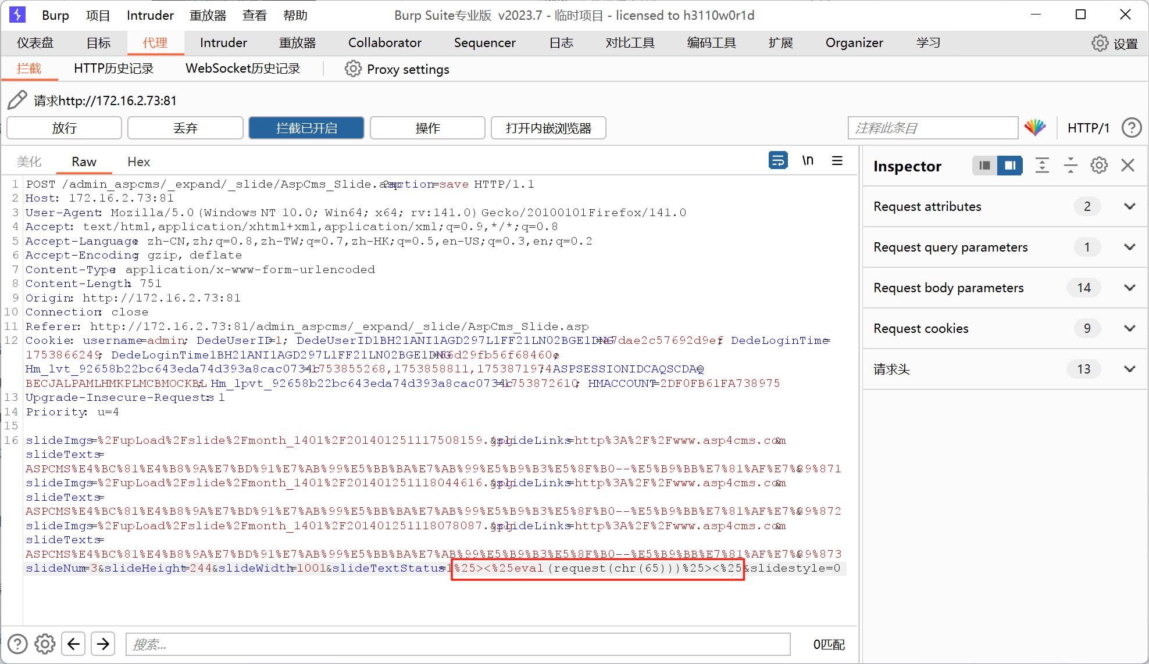This screenshot has width=1149, height=664.
Task: Toggle 拦截已开启 intercept button
Action: coord(306,128)
